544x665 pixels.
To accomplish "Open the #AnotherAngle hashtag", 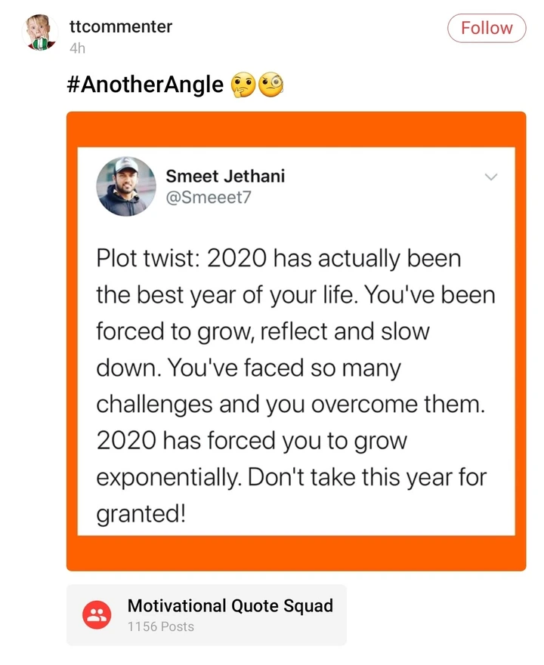I will [x=145, y=85].
